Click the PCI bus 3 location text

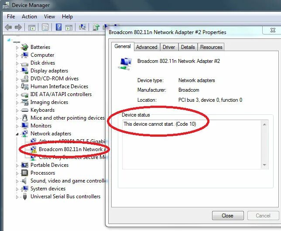tap(210, 100)
